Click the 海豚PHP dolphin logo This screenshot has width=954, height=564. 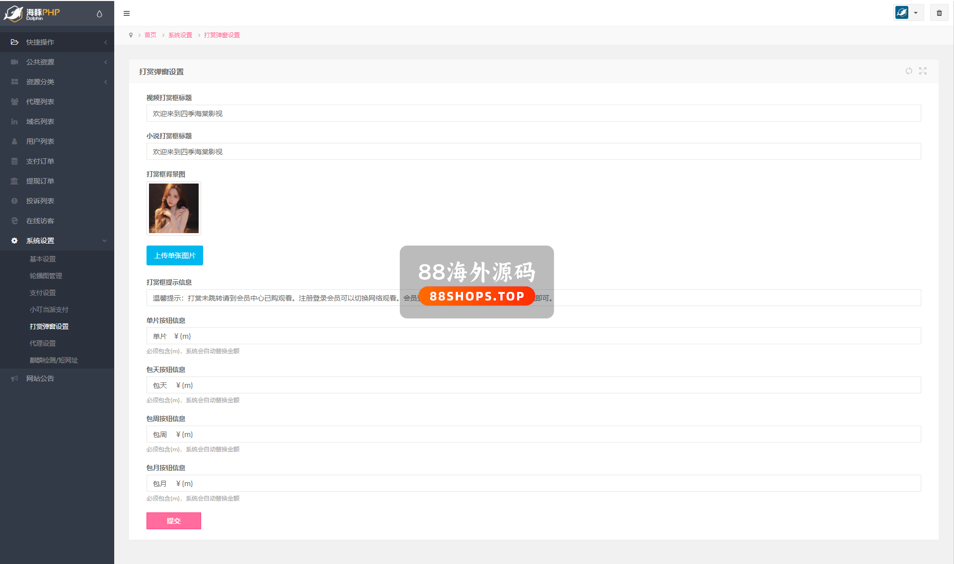point(32,13)
